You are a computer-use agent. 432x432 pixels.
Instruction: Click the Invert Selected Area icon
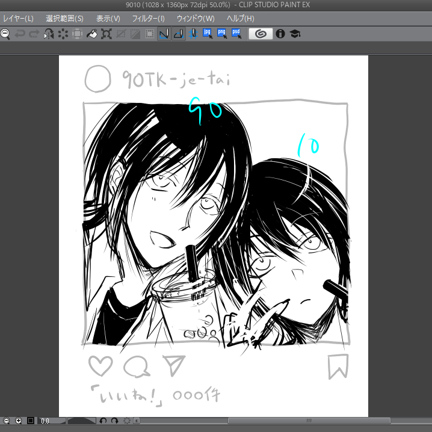click(135, 34)
